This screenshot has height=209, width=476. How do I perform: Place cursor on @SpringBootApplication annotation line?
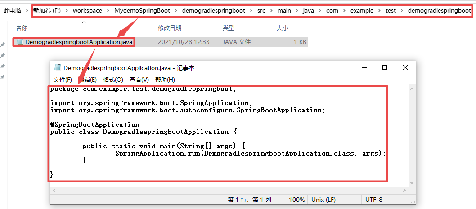[95, 125]
